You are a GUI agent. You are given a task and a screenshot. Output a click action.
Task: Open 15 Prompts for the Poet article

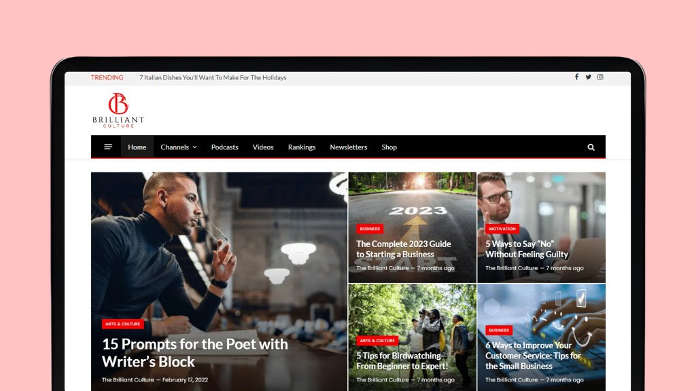[x=195, y=352]
